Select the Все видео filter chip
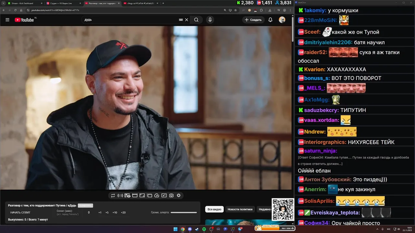 (214, 209)
